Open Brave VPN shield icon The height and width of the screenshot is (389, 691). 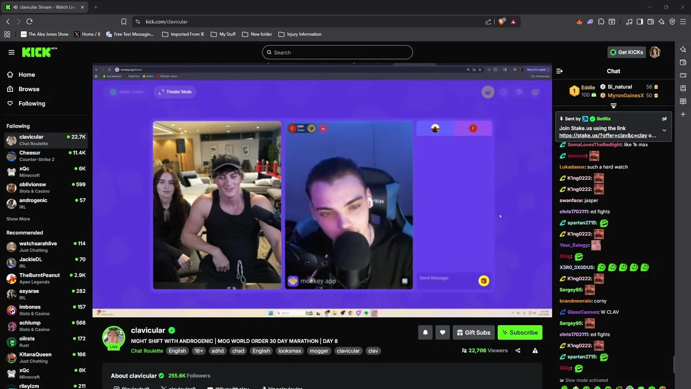672,22
